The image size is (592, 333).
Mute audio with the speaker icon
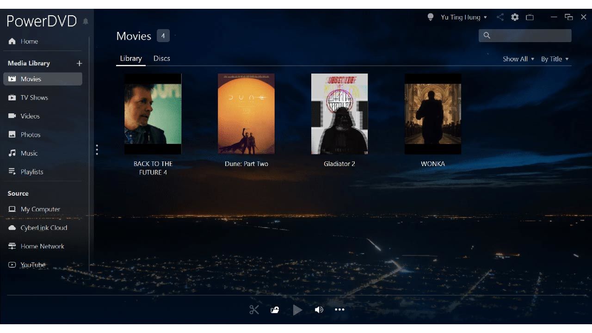tap(319, 310)
